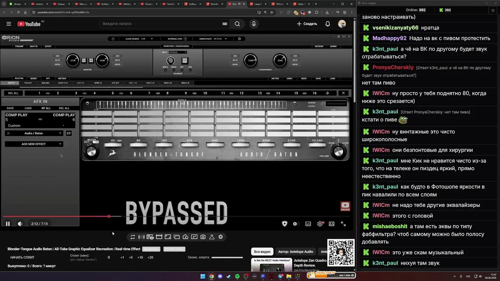The width and height of the screenshot is (500, 281).
Task: Click the SAVE button in AFX IN panel
Action: pos(10,108)
